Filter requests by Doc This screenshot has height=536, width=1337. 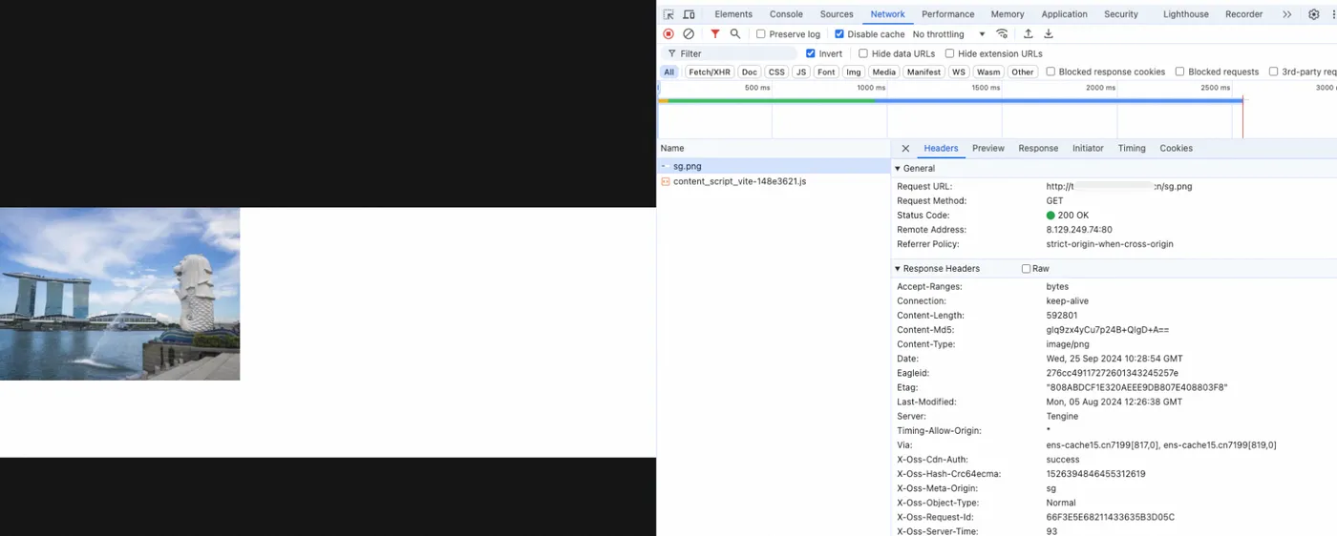(x=750, y=72)
